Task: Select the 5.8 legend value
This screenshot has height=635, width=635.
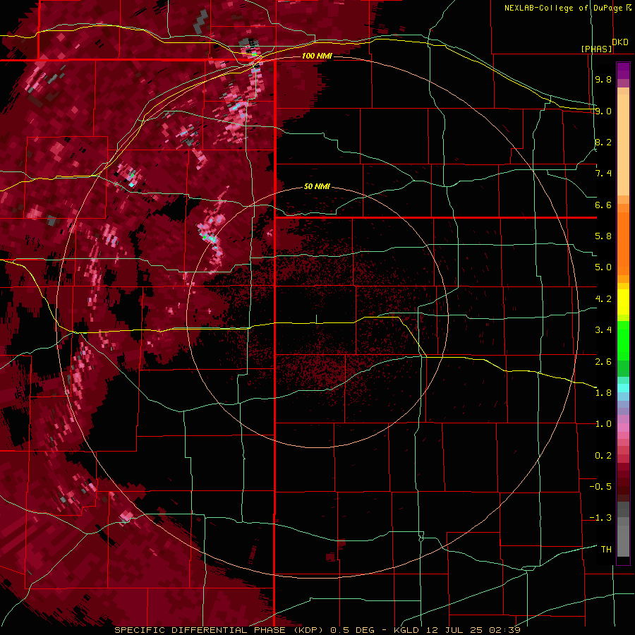Action: (603, 236)
